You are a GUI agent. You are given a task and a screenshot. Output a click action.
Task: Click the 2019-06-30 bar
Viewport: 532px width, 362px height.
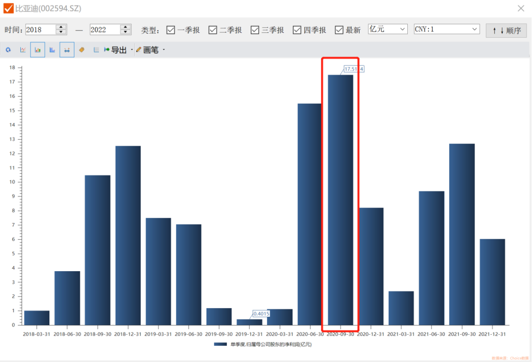pyautogui.click(x=188, y=274)
